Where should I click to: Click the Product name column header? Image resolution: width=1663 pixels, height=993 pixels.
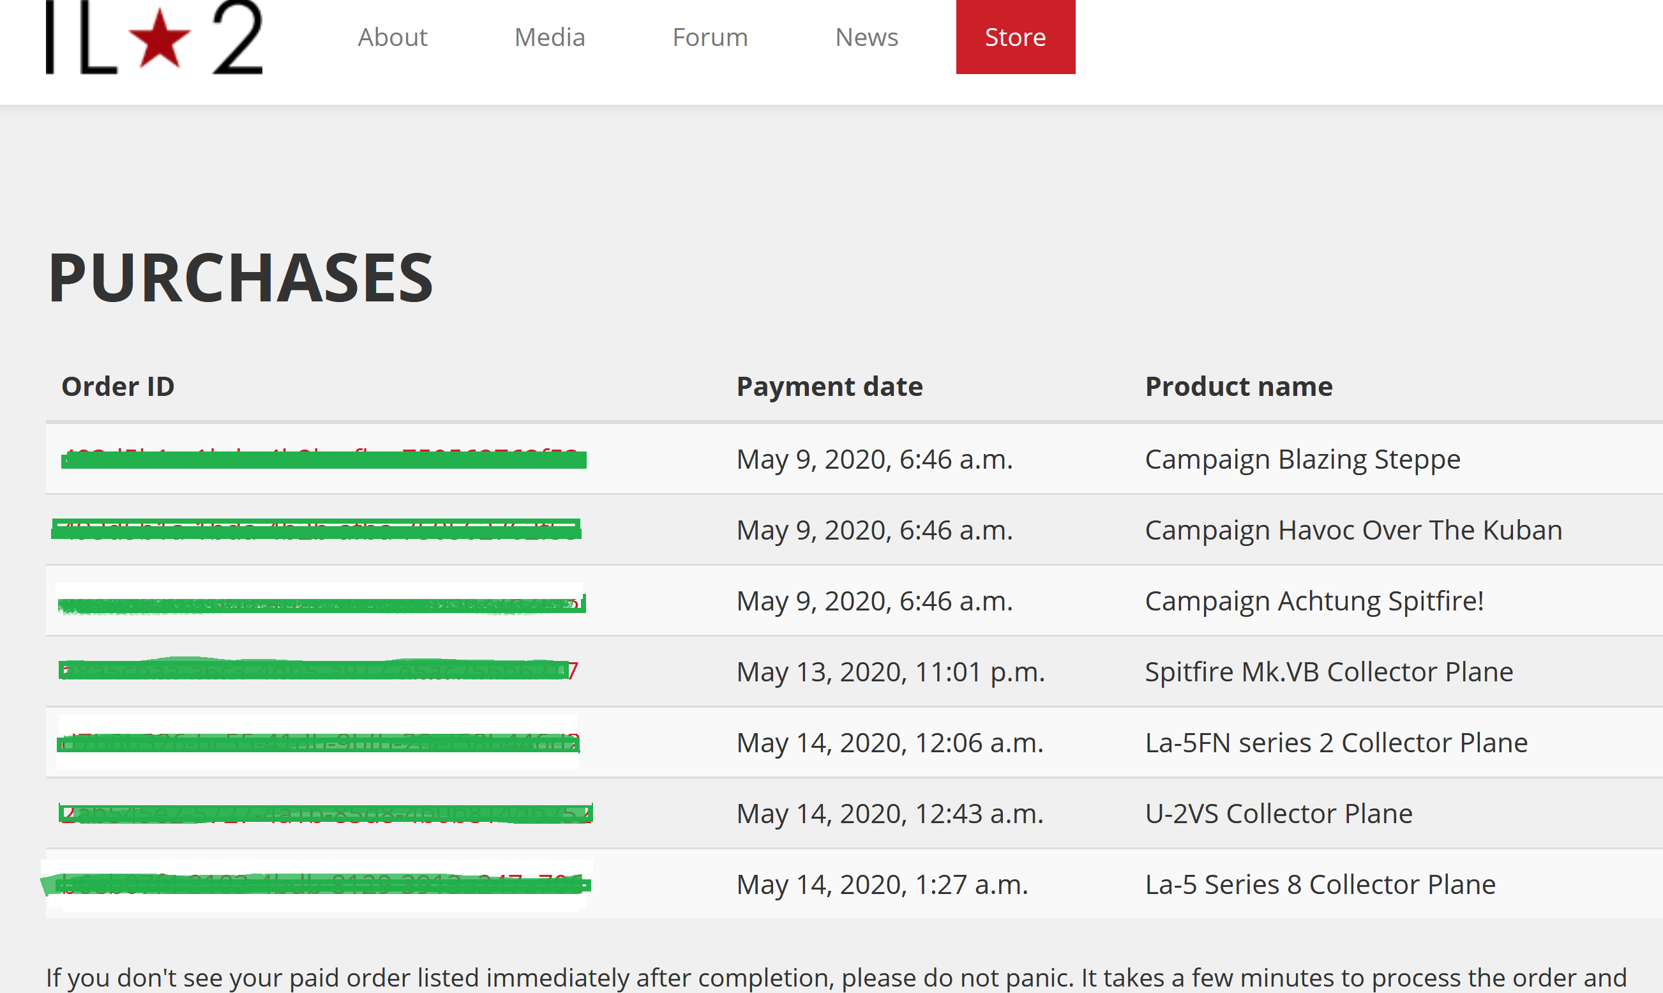(1239, 386)
